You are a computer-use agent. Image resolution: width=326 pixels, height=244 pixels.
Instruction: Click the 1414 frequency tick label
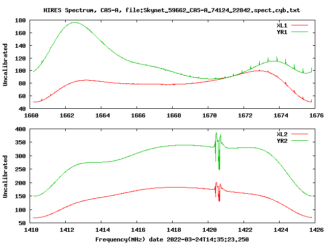pos(102,230)
